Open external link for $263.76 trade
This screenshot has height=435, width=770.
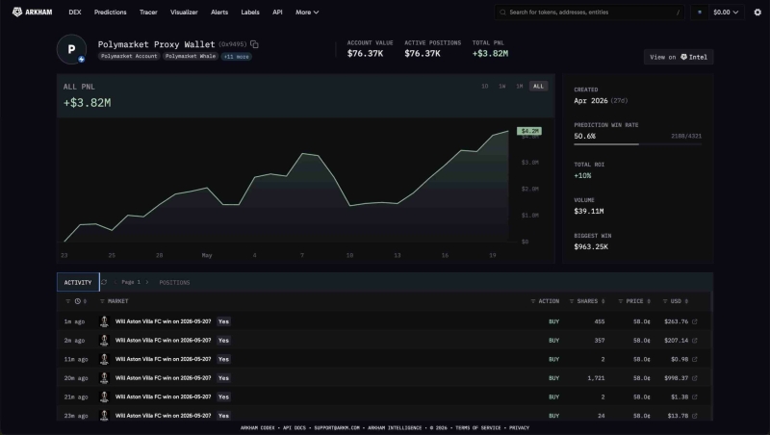click(694, 321)
